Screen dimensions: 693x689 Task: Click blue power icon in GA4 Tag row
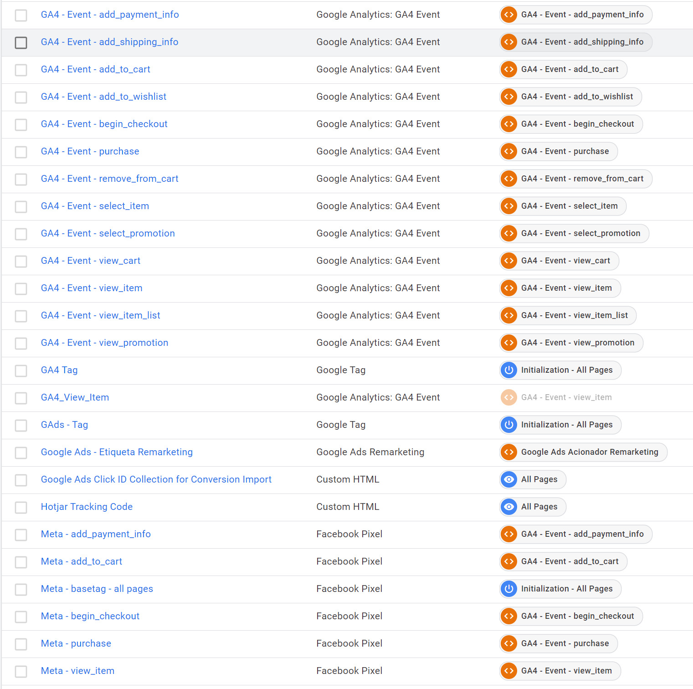pyautogui.click(x=509, y=370)
